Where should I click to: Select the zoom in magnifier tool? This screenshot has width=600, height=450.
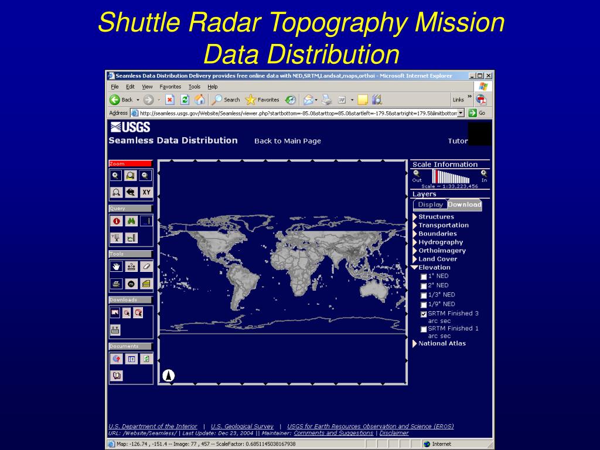click(115, 176)
